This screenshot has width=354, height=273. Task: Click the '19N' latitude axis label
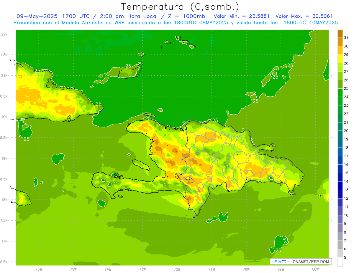(5, 158)
